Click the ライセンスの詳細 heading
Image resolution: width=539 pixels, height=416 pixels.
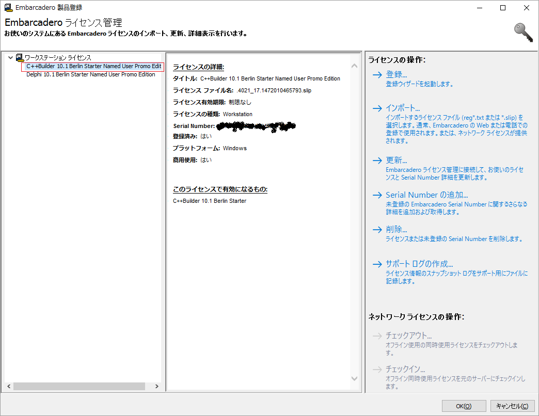tap(198, 67)
